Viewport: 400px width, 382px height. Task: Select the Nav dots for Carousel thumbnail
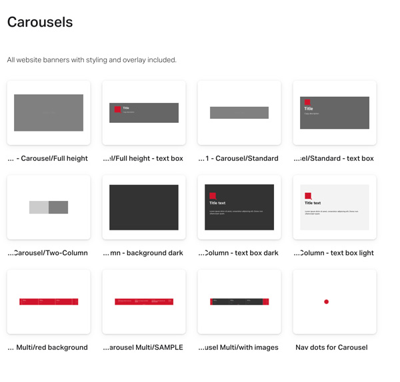tap(335, 302)
